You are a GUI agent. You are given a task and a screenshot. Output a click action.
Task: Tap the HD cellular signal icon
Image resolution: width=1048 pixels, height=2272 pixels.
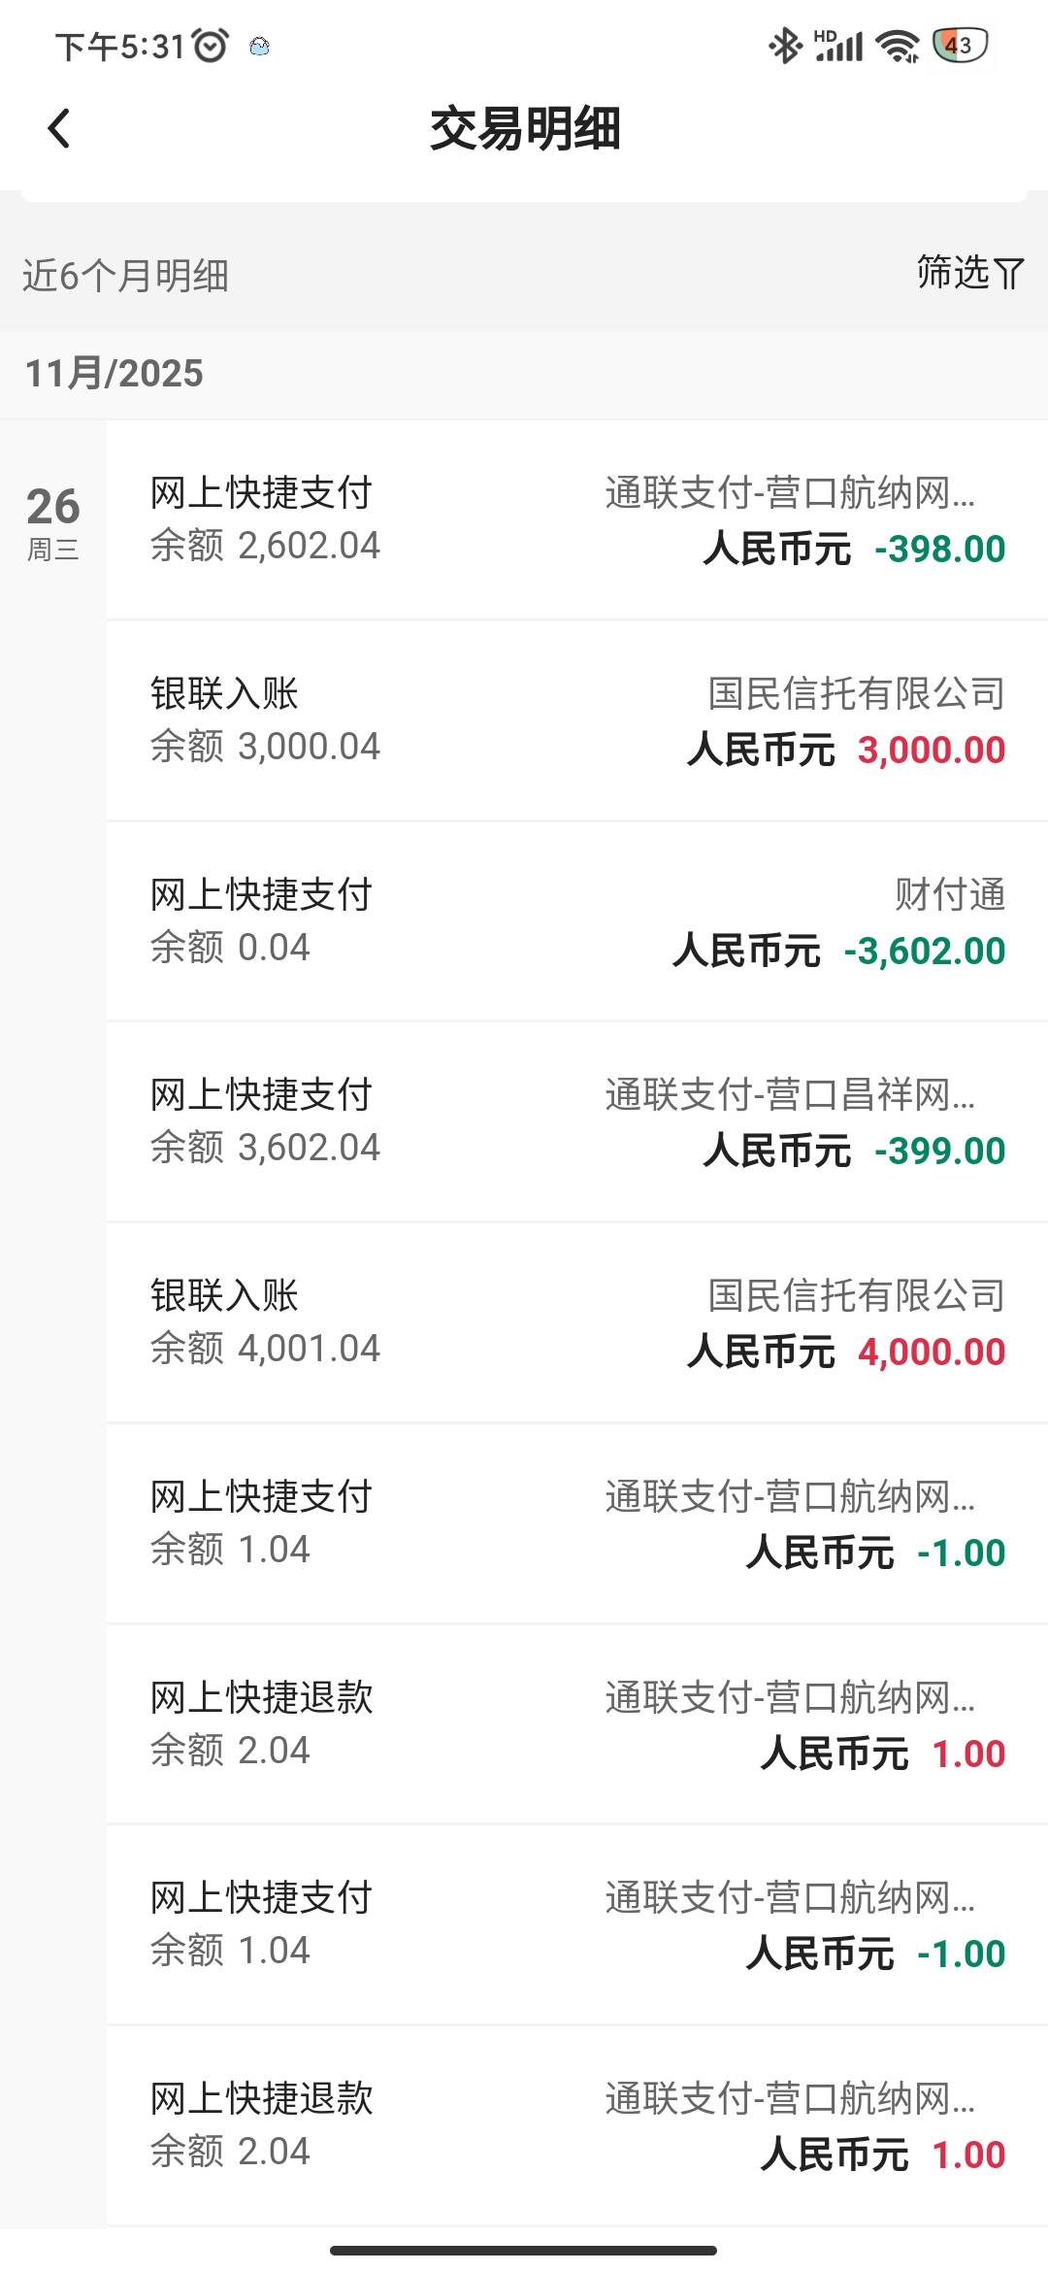839,46
